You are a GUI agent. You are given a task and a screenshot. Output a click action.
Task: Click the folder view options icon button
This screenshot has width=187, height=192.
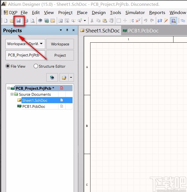pyautogui.click(x=64, y=77)
